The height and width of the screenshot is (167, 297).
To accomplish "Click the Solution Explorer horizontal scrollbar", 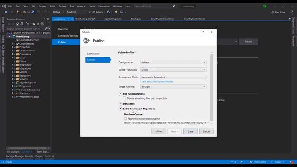I will [28, 148].
